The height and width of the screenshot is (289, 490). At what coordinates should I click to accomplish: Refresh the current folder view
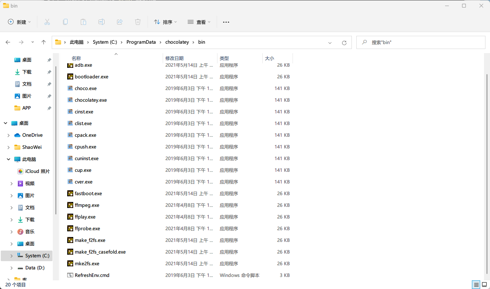click(x=344, y=43)
